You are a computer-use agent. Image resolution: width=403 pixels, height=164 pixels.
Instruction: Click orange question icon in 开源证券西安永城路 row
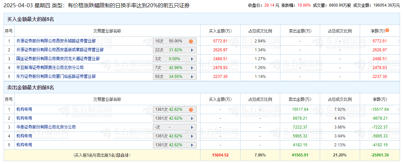(x=191, y=41)
